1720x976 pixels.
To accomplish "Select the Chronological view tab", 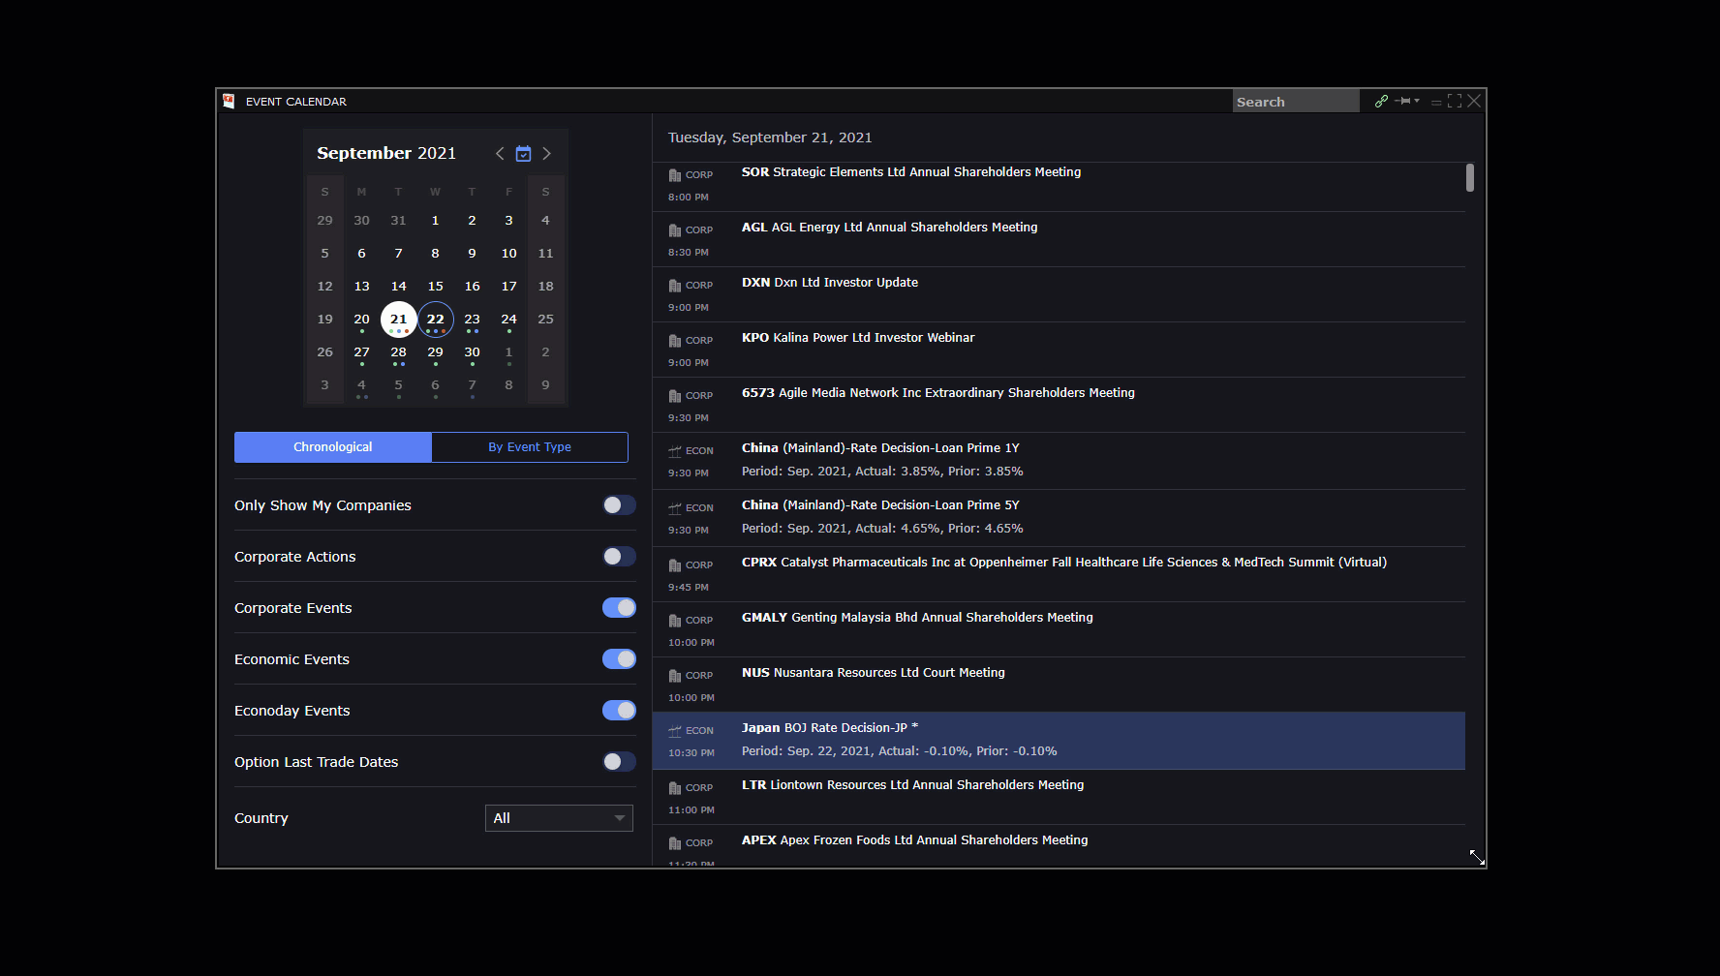I will 332,447.
